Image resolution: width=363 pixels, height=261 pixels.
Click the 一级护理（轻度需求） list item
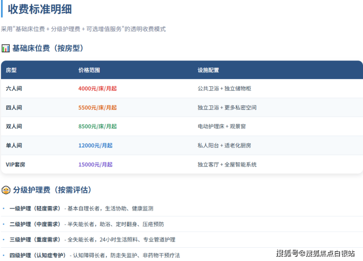(x=35, y=209)
